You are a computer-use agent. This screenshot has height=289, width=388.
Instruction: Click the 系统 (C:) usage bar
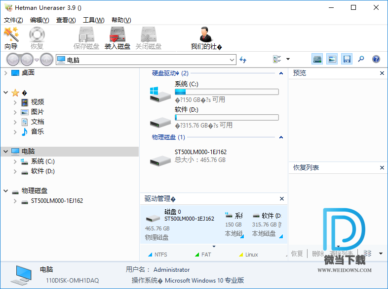[x=227, y=92]
